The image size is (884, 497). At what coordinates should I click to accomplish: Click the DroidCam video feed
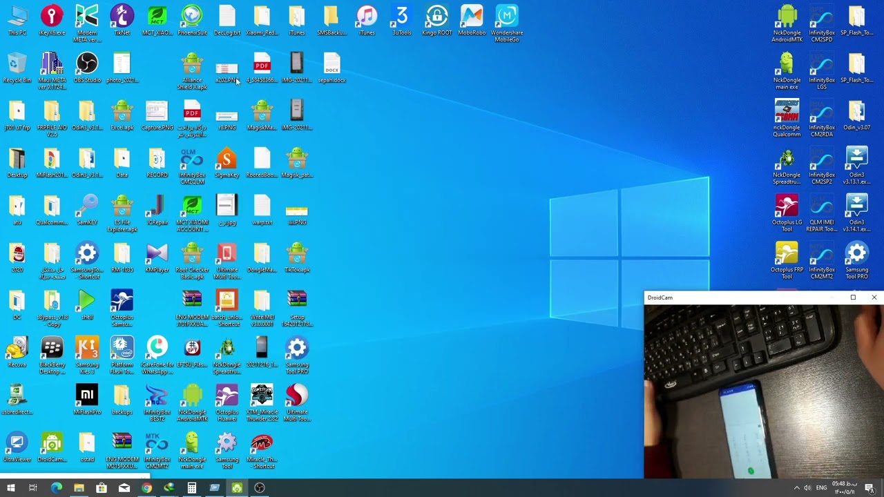pos(763,391)
